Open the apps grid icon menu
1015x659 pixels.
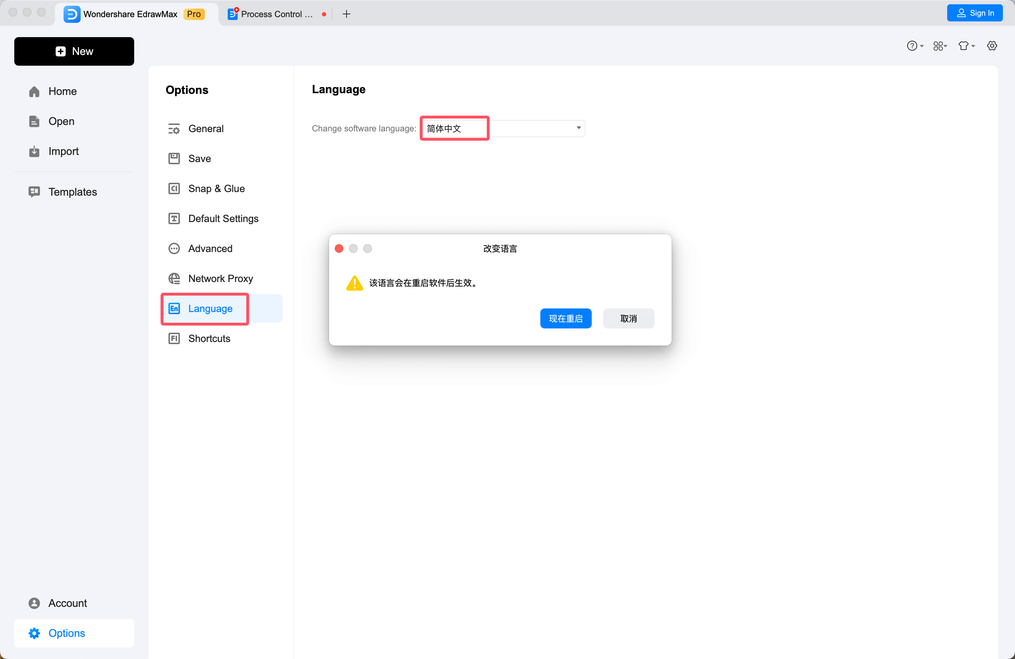click(x=939, y=46)
